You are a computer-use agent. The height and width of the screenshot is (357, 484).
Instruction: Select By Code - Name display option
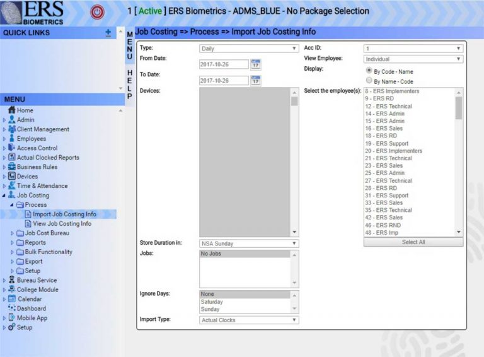369,71
